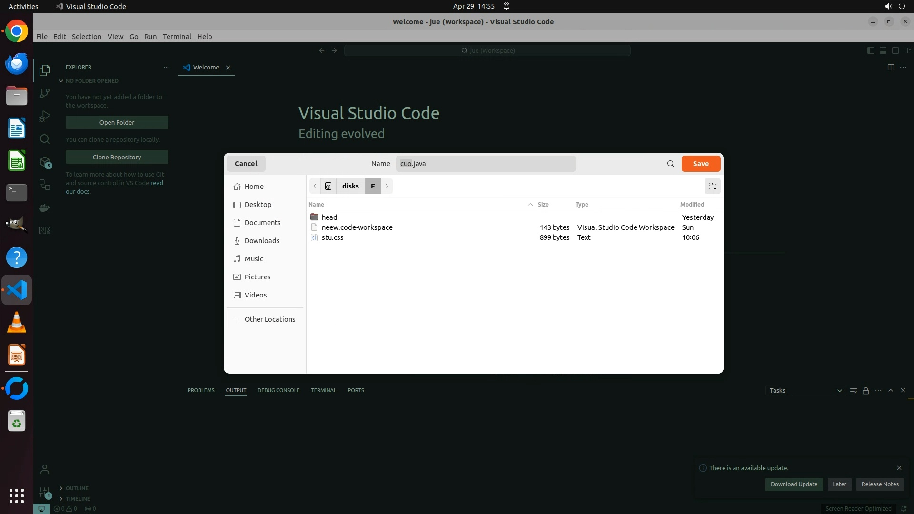Viewport: 914px width, 514px height.
Task: Open Docker view in activity bar
Action: point(45,208)
